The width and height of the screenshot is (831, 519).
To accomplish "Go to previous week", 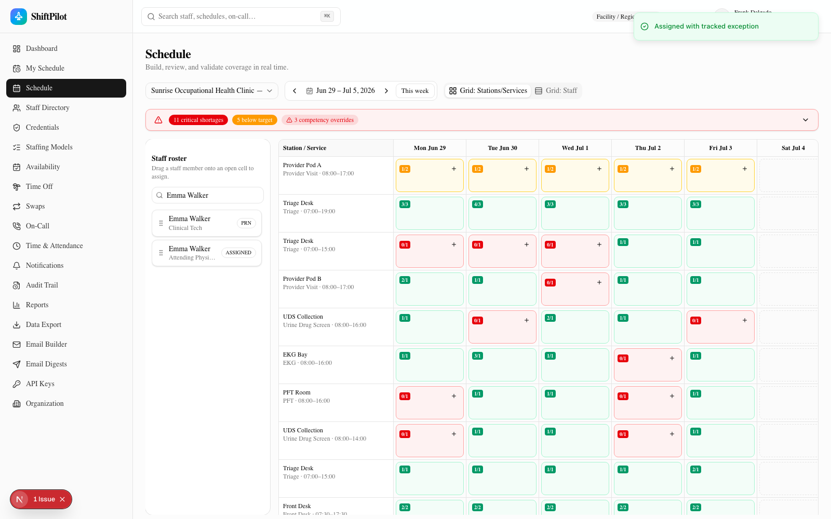I will 294,91.
